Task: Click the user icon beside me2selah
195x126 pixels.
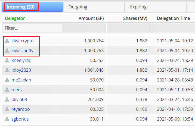Action: [x=7, y=80]
